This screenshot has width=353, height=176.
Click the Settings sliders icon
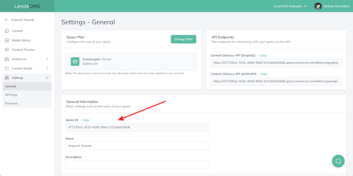(x=7, y=78)
